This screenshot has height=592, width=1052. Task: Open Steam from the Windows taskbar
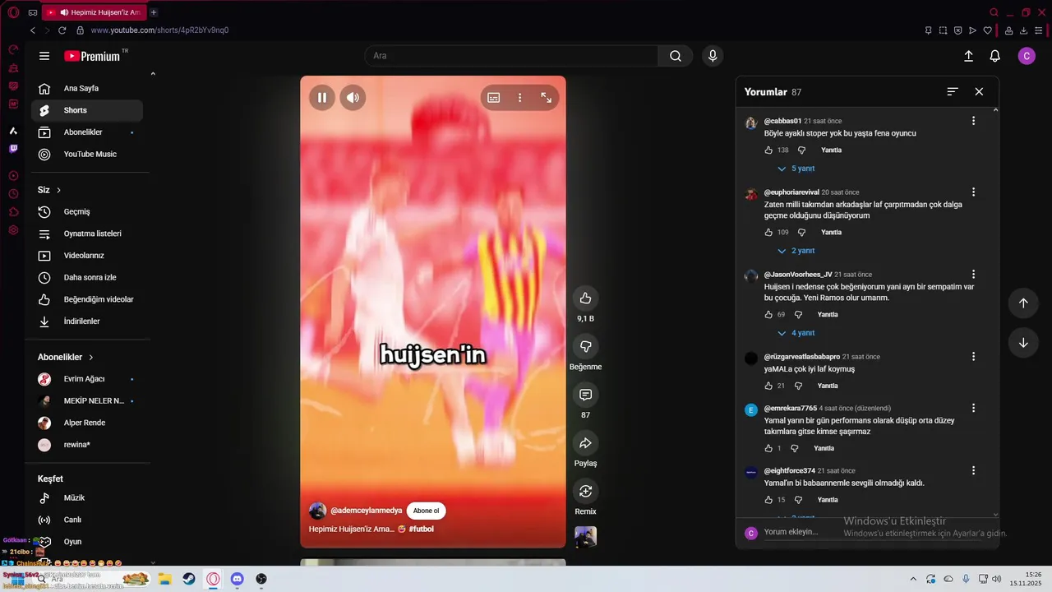[188, 579]
